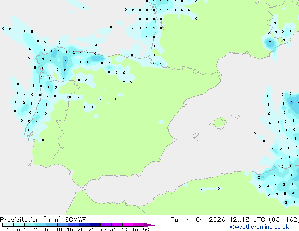Click the '7' precipitation value in the Mediterranean
This screenshot has height=231, width=299.
click(x=291, y=103)
